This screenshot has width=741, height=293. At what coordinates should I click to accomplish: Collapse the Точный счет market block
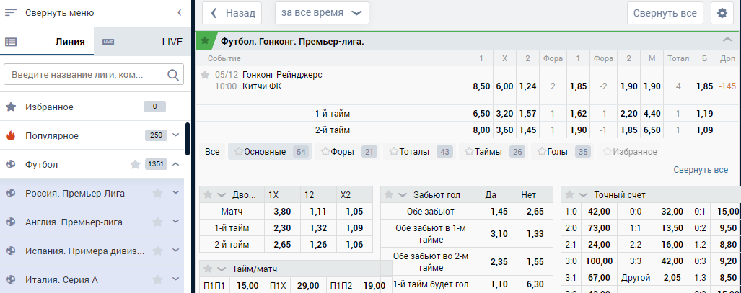(x=583, y=195)
